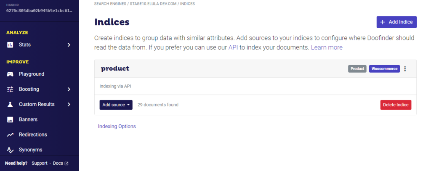Follow the Learn more link
Image resolution: width=431 pixels, height=171 pixels.
[327, 47]
